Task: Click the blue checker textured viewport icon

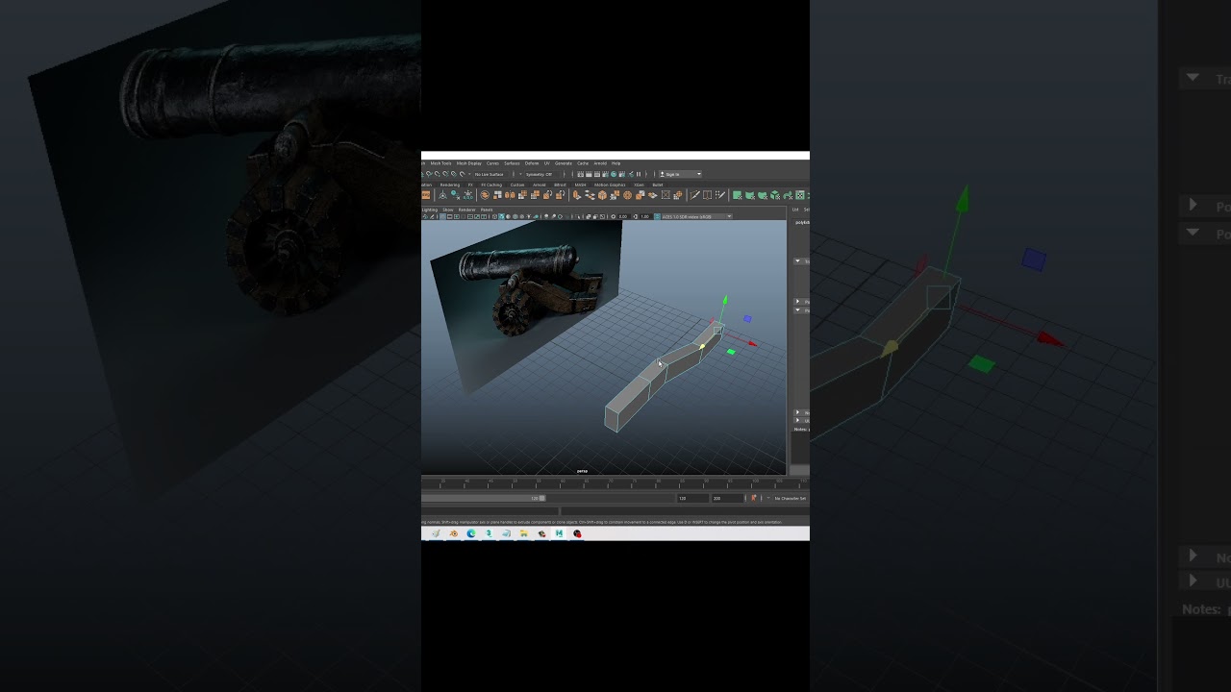Action: click(501, 217)
